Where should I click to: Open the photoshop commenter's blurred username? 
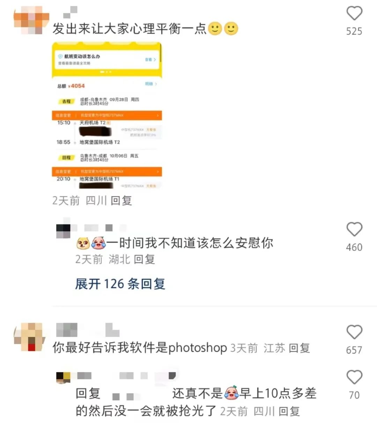(x=88, y=330)
